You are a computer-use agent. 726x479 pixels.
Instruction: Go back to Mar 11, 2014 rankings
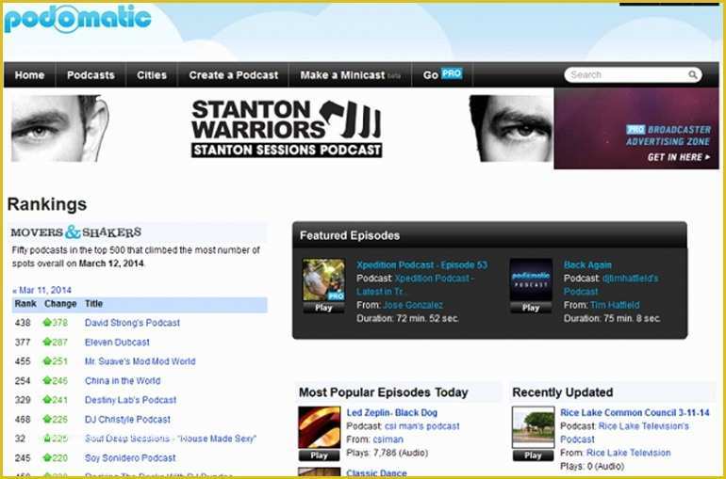41,290
